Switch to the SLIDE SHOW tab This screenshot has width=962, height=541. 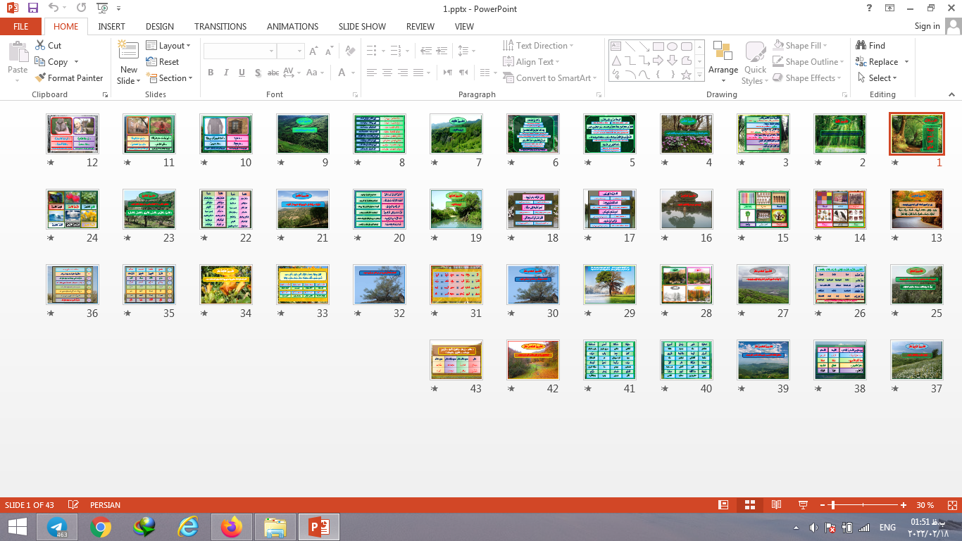click(362, 26)
